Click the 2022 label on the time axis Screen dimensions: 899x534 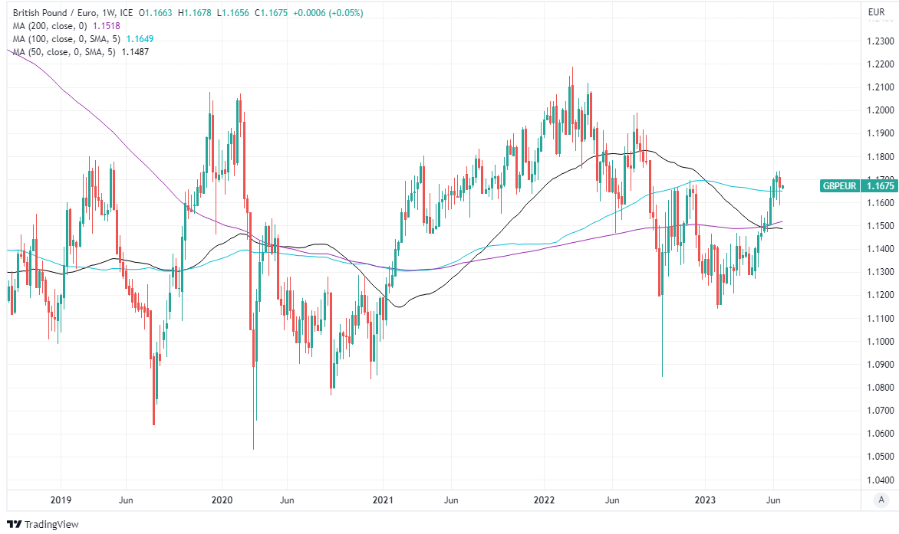(544, 500)
